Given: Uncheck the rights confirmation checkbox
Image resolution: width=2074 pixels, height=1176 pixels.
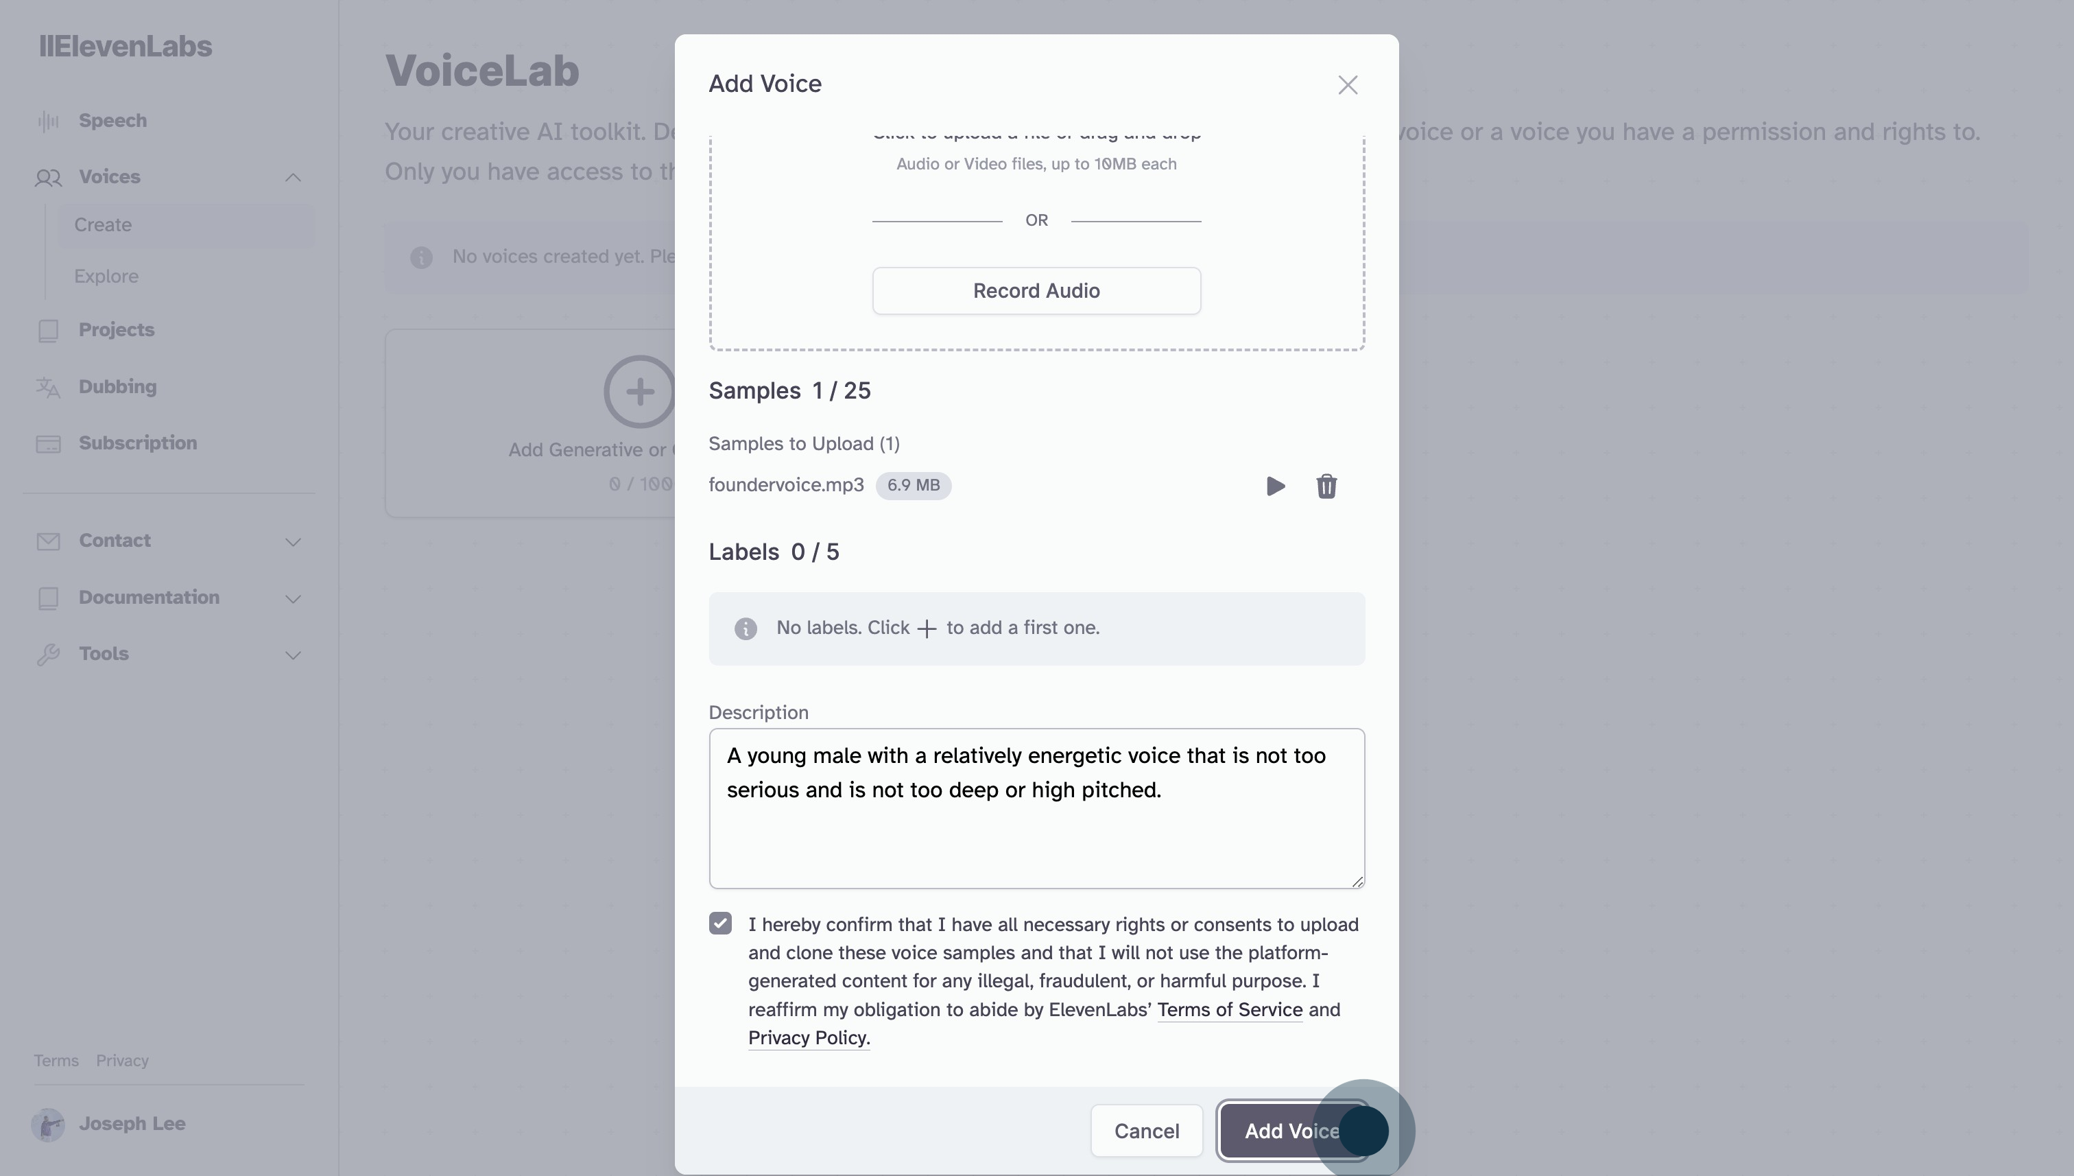Looking at the screenshot, I should 720,924.
